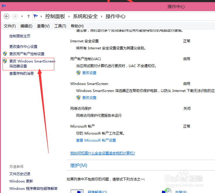Click the flag icon in the address bar
Image resolution: width=215 pixels, height=193 pixels.
tap(36, 16)
